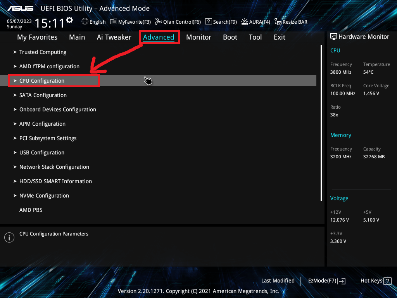Open Search(F9) label
The width and height of the screenshot is (397, 298).
point(225,22)
